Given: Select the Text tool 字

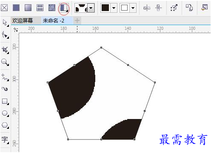Looking at the screenshot, I should (5, 140).
